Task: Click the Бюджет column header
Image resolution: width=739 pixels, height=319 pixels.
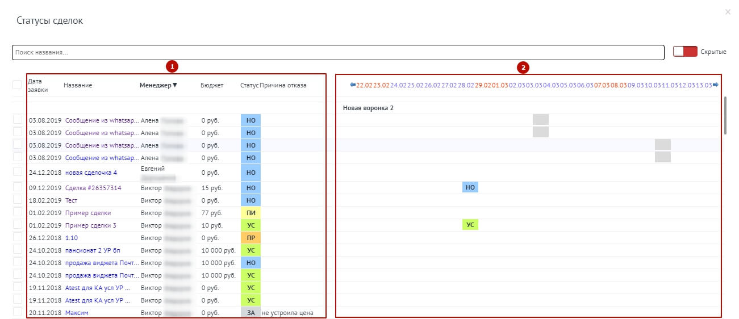Action: (x=212, y=86)
